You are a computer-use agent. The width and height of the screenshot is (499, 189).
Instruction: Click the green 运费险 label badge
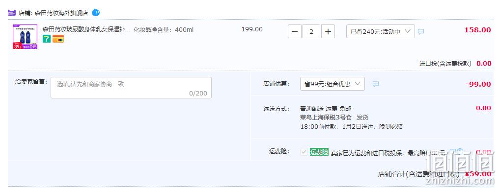[x=319, y=152]
